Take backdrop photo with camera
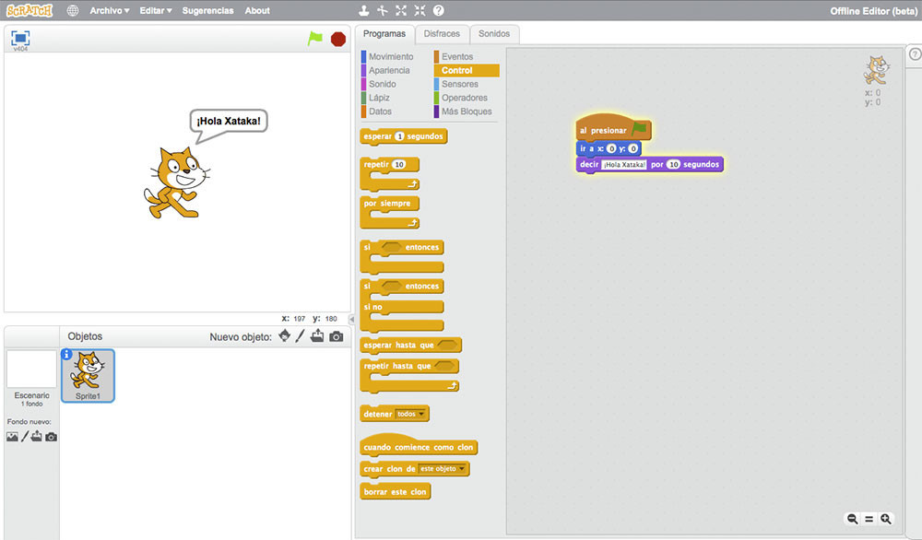 (x=51, y=437)
